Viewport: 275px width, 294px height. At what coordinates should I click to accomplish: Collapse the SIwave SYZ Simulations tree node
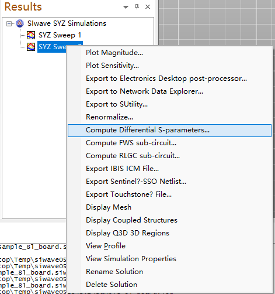[x=9, y=24]
